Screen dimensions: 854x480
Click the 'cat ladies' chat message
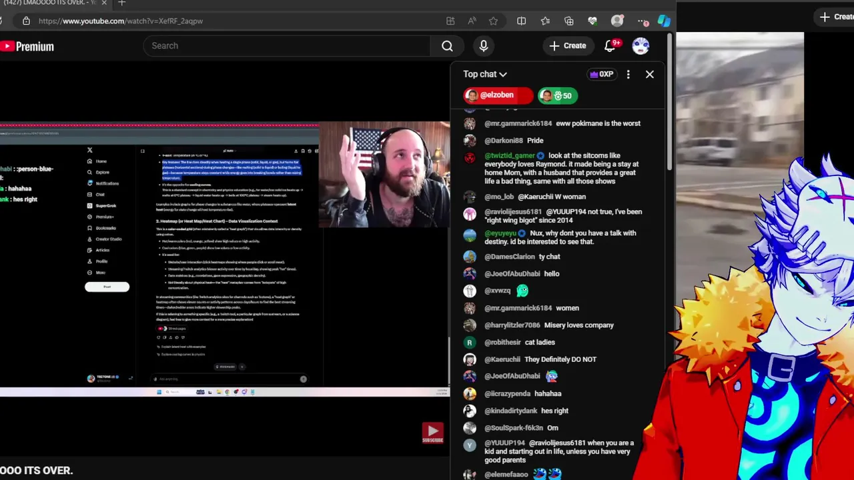point(540,343)
